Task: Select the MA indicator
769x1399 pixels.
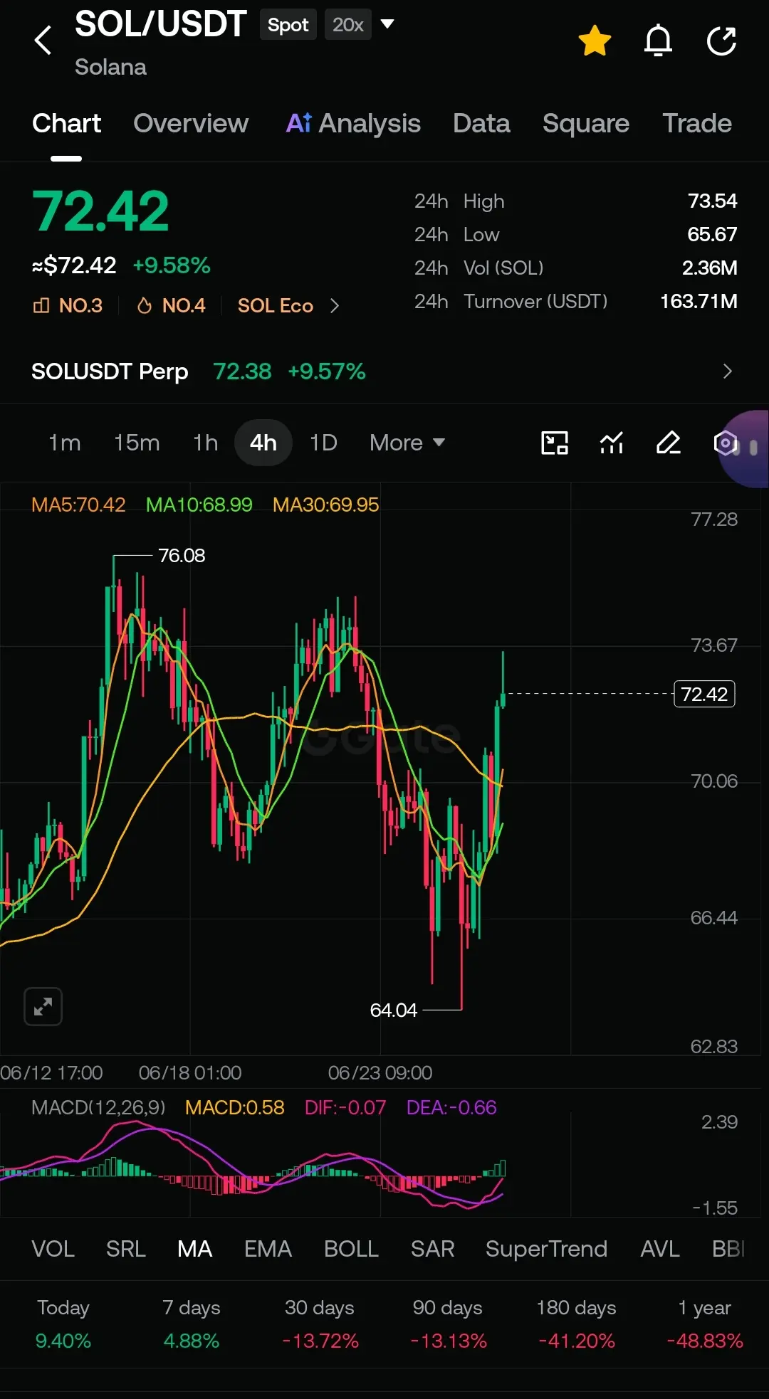Action: pyautogui.click(x=195, y=1249)
